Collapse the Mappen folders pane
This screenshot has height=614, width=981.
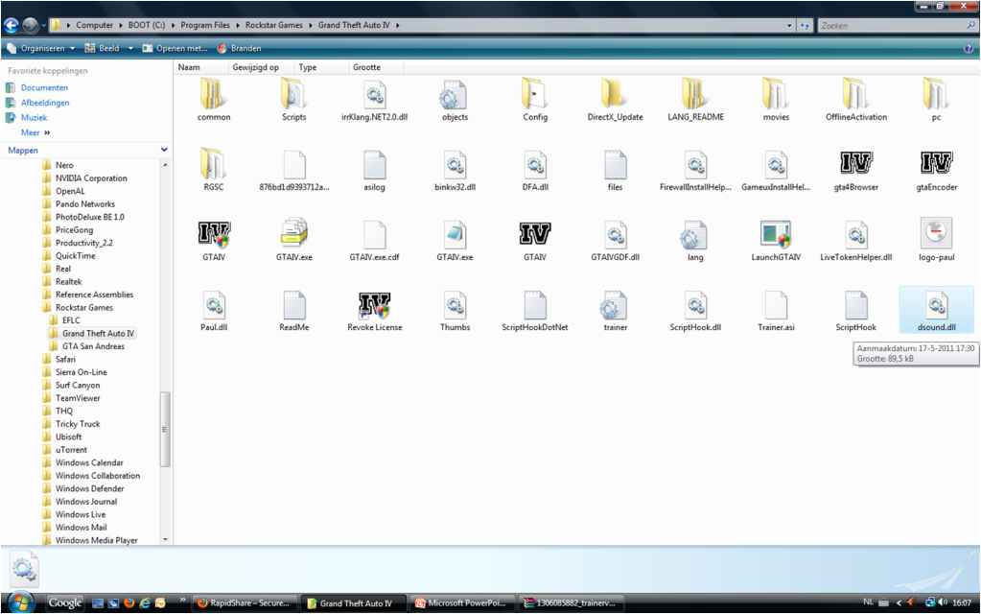164,150
